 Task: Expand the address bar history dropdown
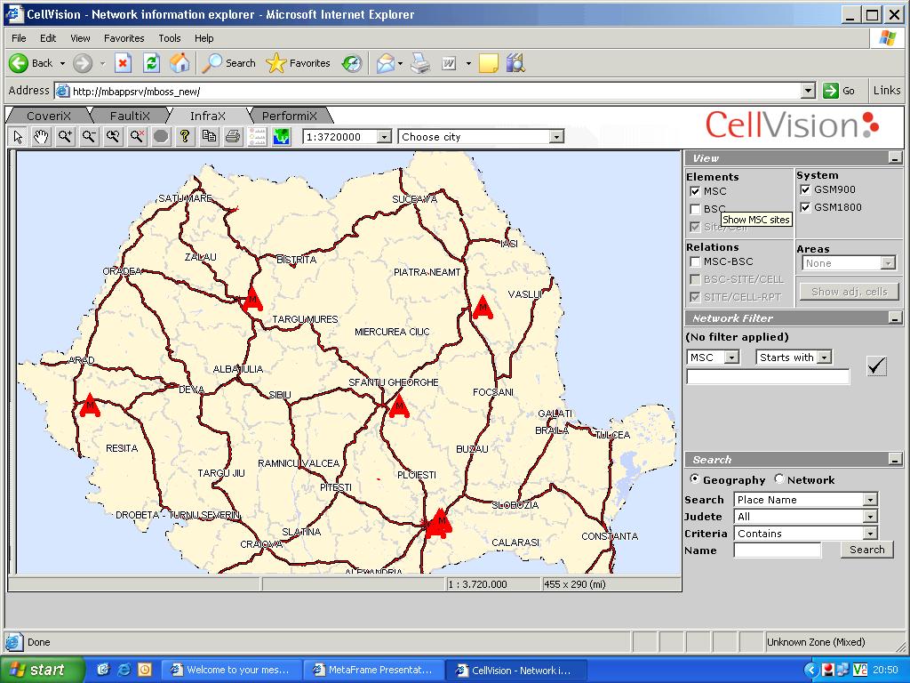808,91
